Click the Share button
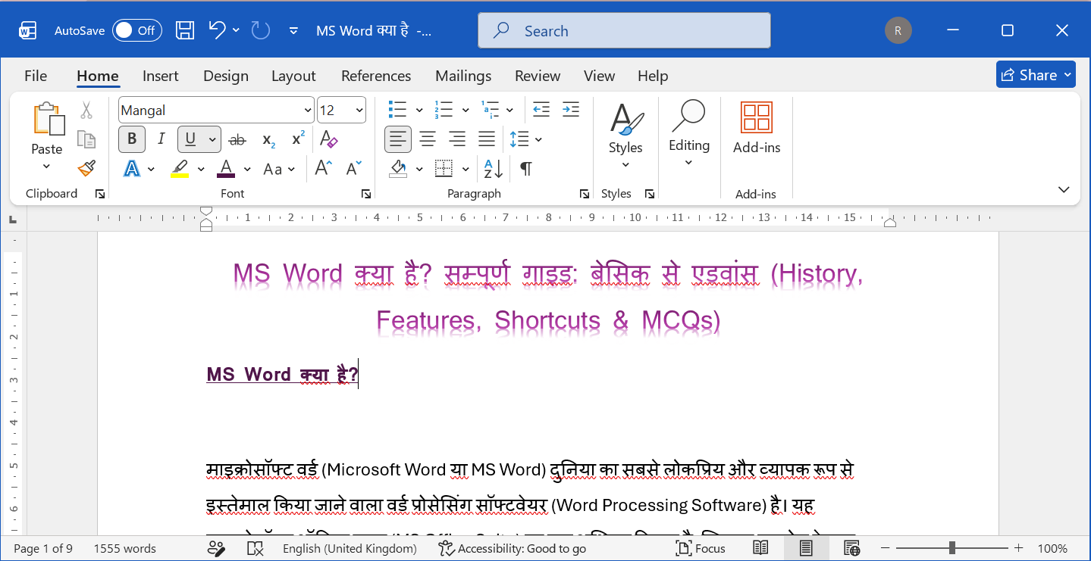The image size is (1091, 561). [1036, 74]
